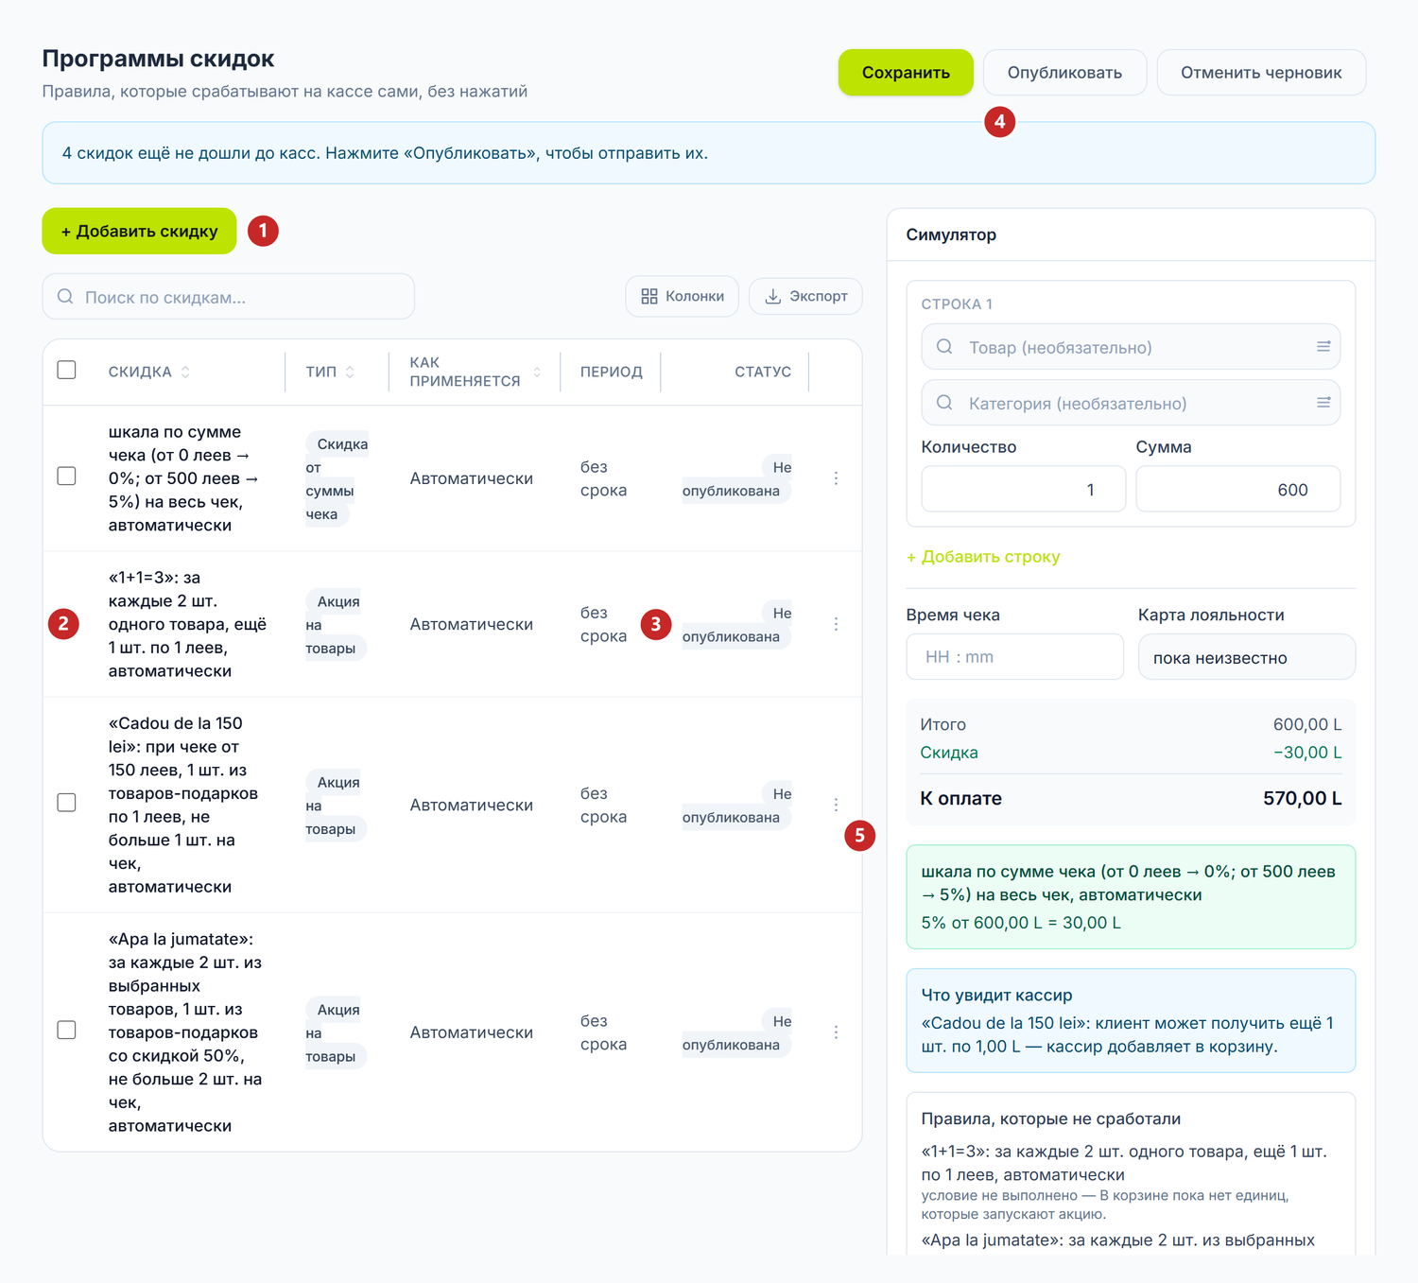Click Отменить черновик to discard the draft
The height and width of the screenshot is (1283, 1418).
[x=1261, y=73]
